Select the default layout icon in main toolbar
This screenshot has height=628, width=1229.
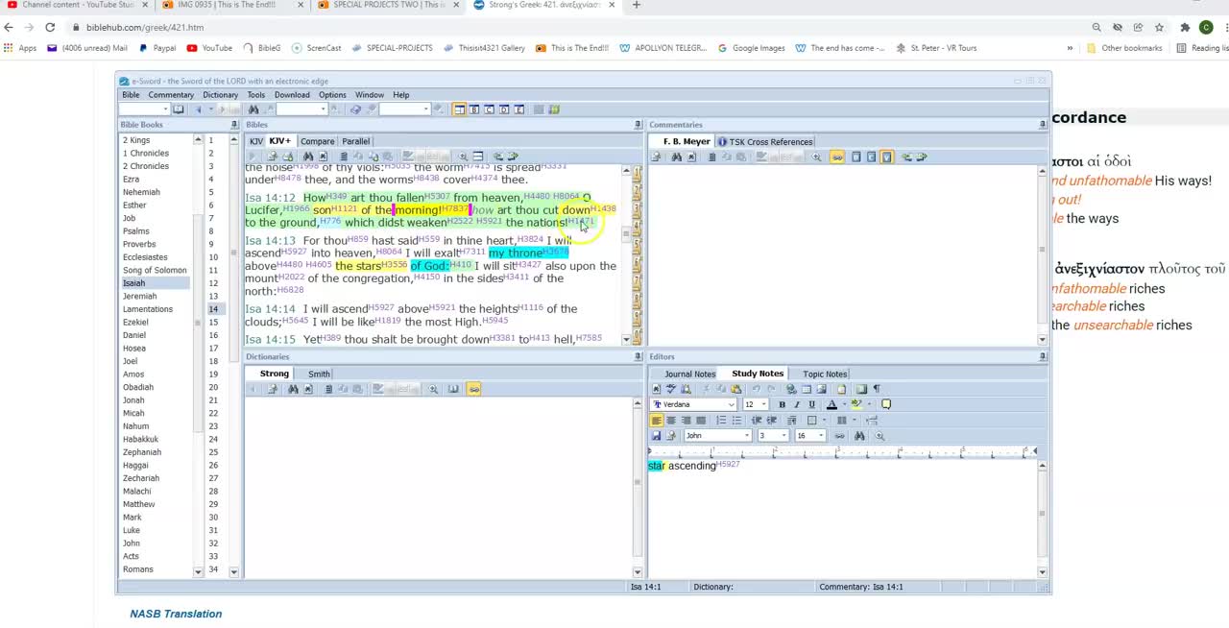[460, 109]
